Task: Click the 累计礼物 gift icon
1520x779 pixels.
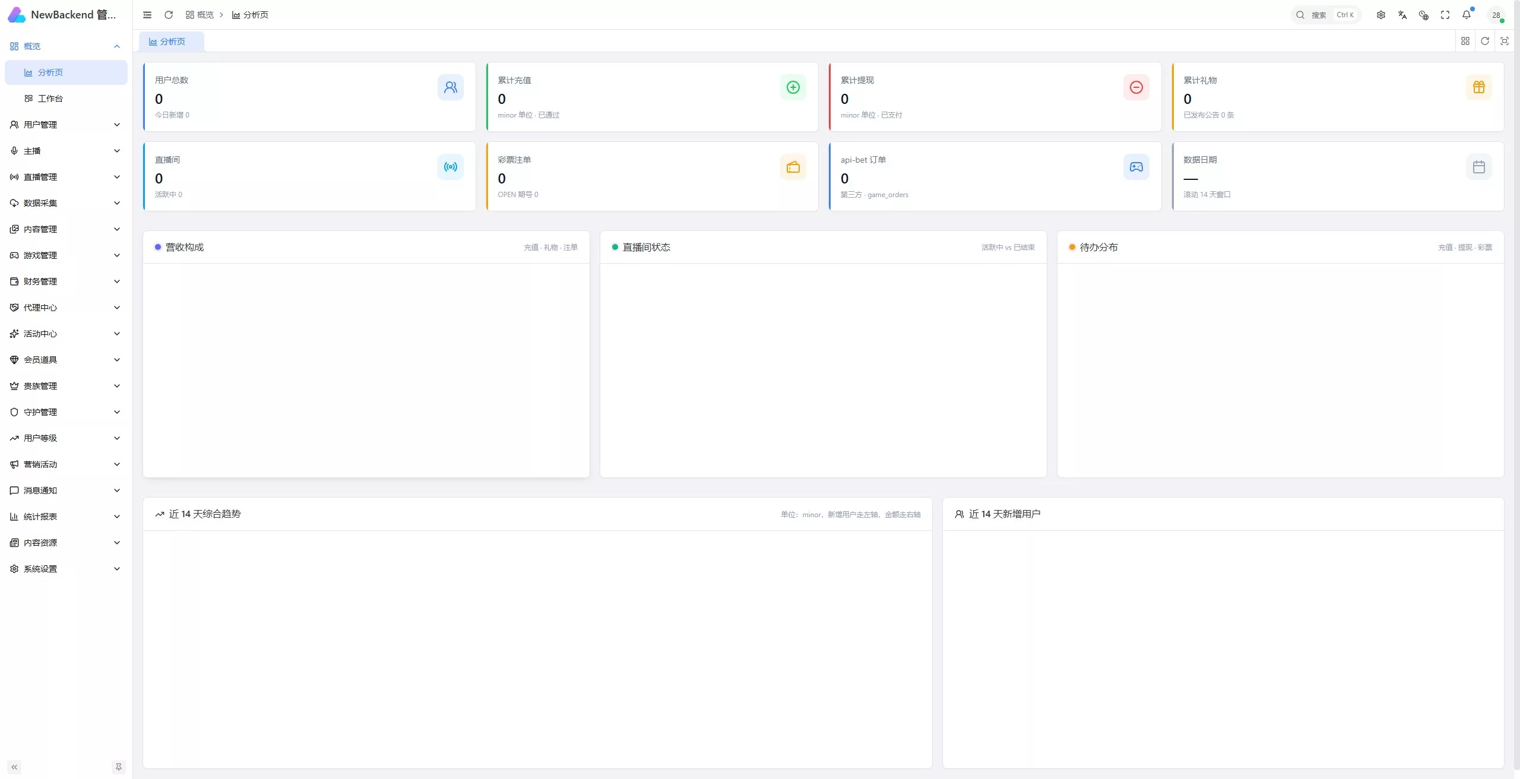Action: click(x=1479, y=87)
